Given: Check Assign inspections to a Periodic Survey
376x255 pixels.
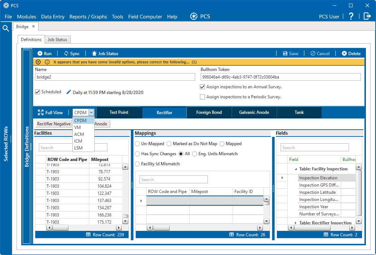Looking at the screenshot, I should (x=202, y=97).
